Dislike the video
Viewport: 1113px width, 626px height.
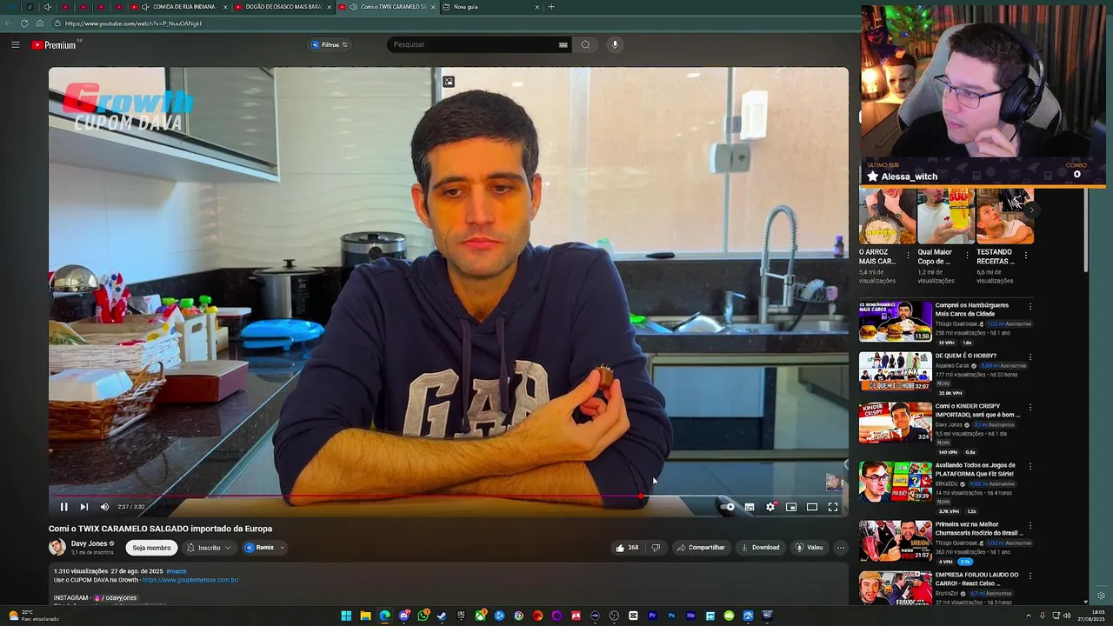(656, 548)
